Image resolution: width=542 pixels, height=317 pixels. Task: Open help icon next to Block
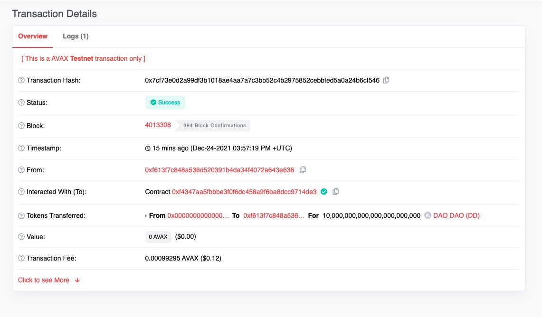click(x=21, y=126)
